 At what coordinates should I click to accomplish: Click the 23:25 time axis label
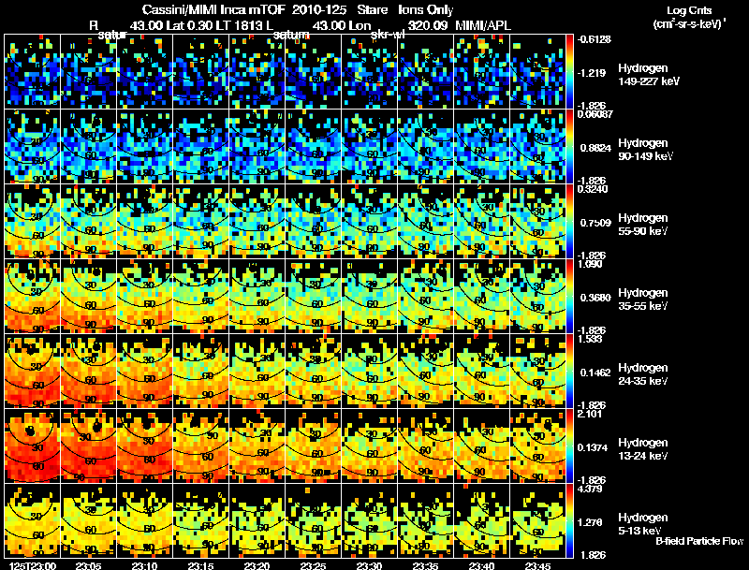[x=314, y=565]
